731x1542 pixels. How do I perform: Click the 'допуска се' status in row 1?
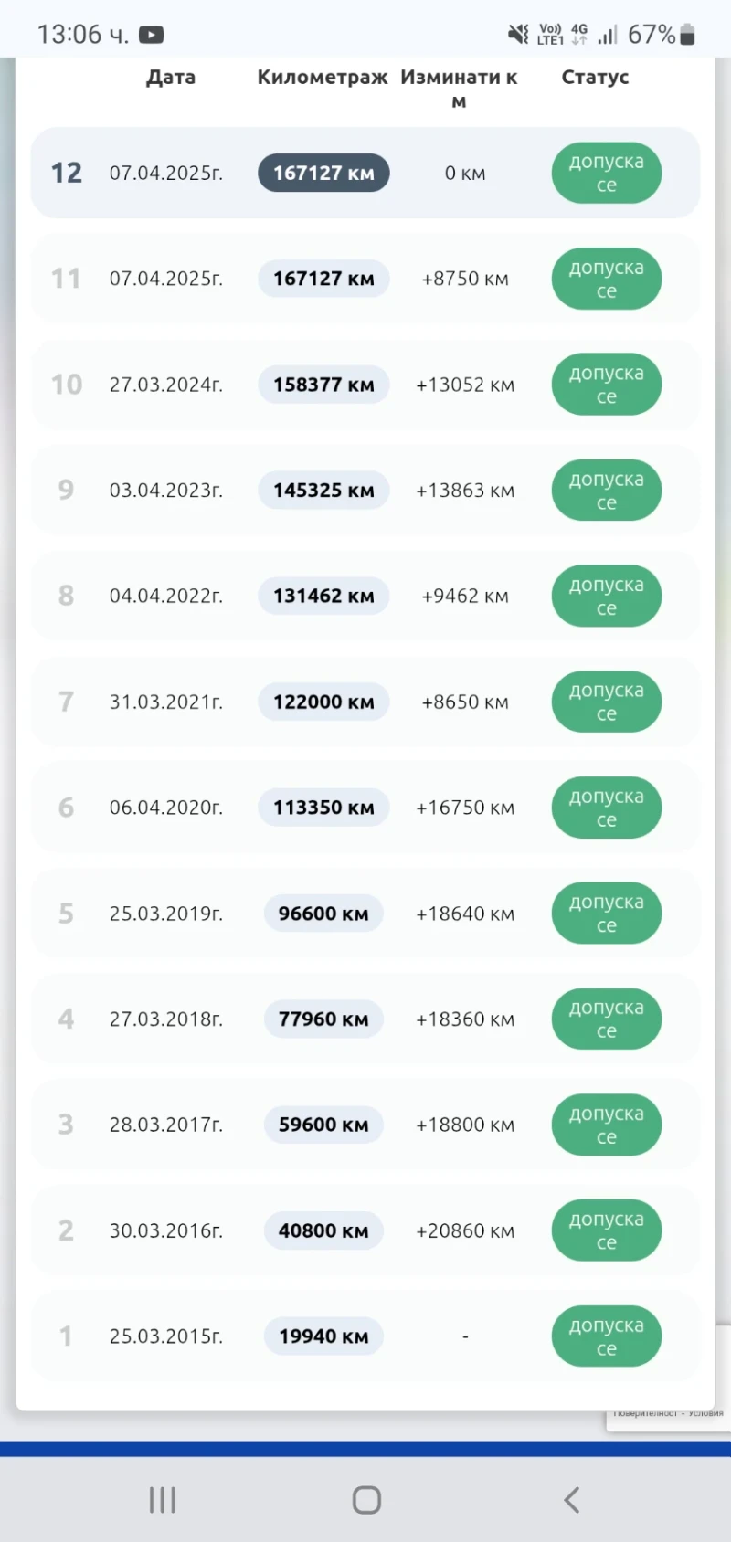click(x=606, y=1336)
